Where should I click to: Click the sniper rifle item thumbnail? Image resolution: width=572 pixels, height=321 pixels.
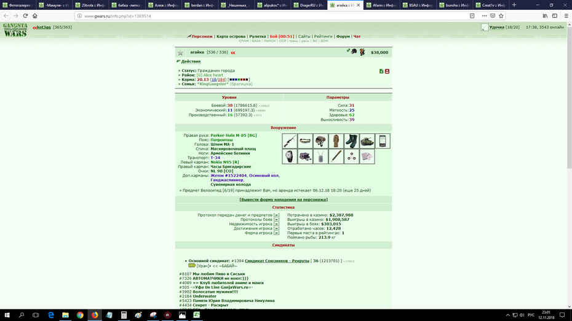(289, 141)
